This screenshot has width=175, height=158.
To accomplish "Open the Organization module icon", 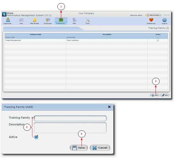I will 8,20.
